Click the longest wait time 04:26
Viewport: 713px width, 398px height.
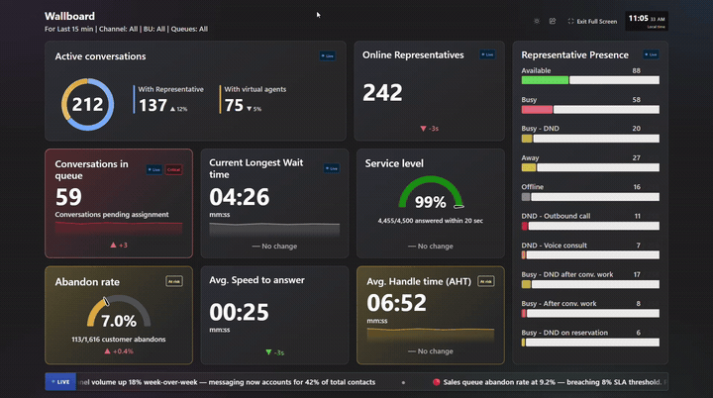click(x=240, y=197)
